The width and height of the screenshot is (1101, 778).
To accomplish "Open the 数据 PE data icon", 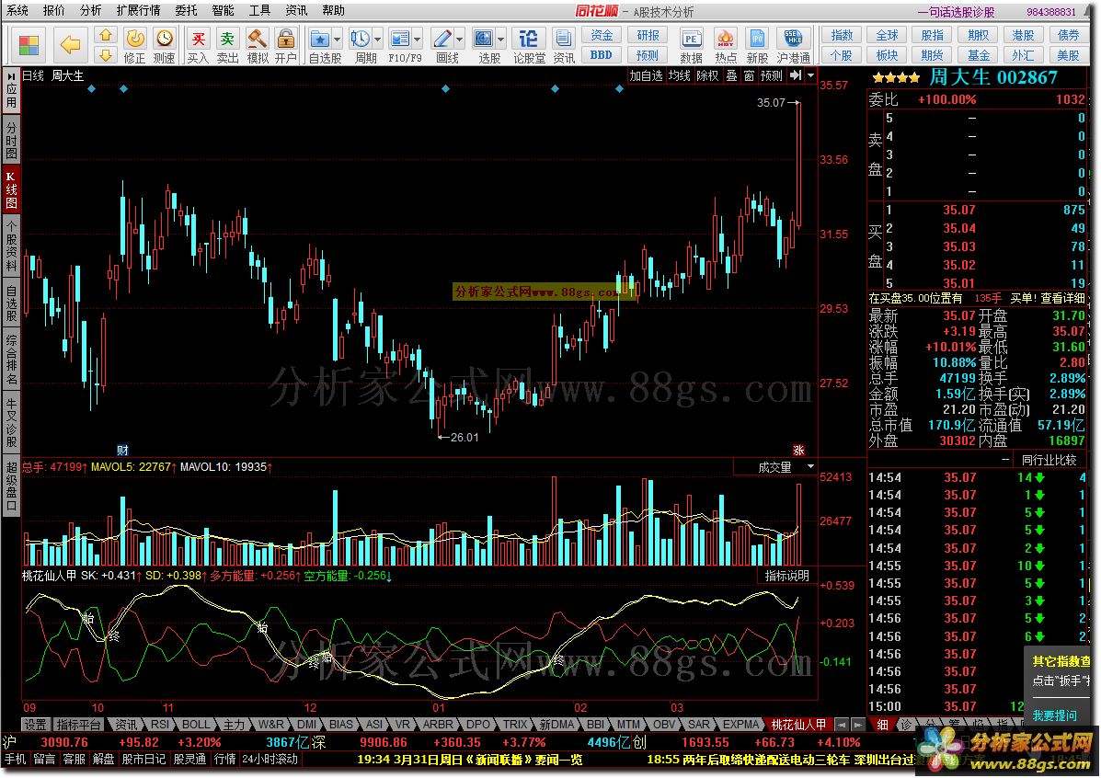I will click(691, 38).
